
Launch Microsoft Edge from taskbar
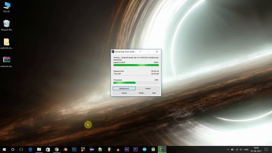coord(30,149)
